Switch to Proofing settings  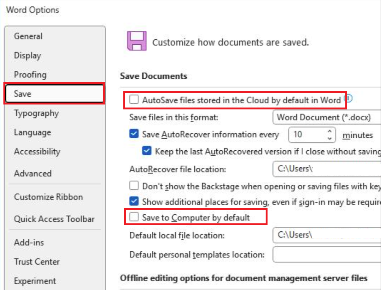click(29, 75)
